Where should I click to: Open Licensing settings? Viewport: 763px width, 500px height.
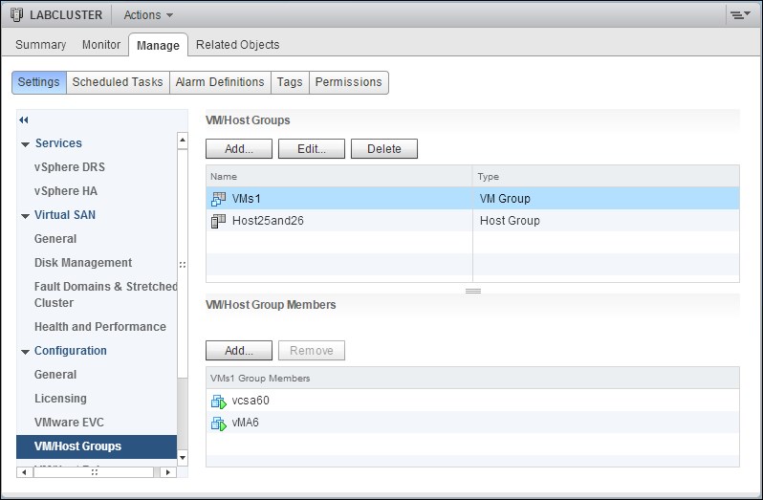[x=60, y=398]
